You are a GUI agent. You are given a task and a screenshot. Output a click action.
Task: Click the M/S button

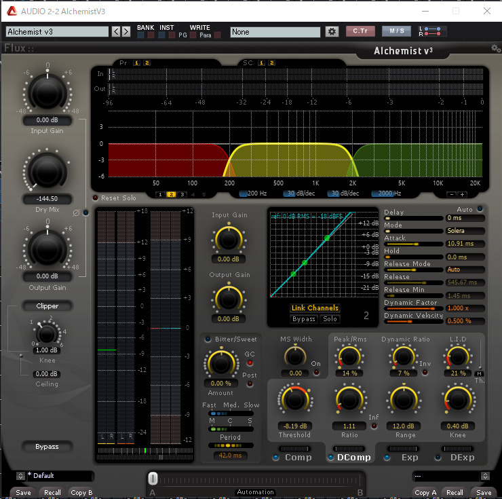pyautogui.click(x=396, y=31)
